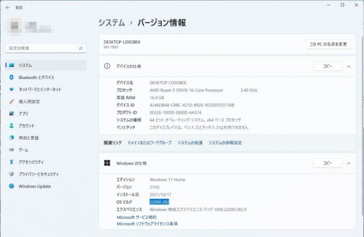Click the プロダクト ID 00326-10000-00000-AA574
Image resolution: width=364 pixels, height=237 pixels.
coord(176,112)
